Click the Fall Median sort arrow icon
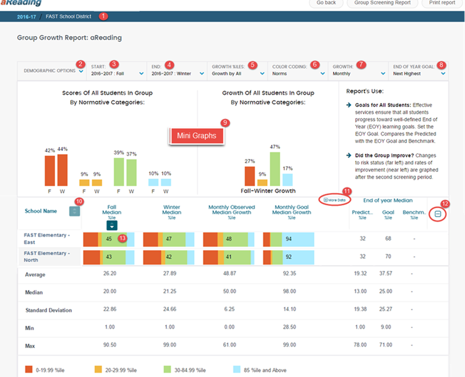The height and width of the screenshot is (377, 465). tap(112, 226)
